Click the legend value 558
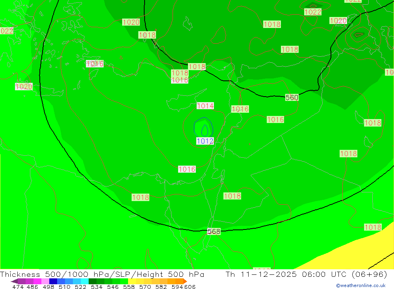 [129, 287]
